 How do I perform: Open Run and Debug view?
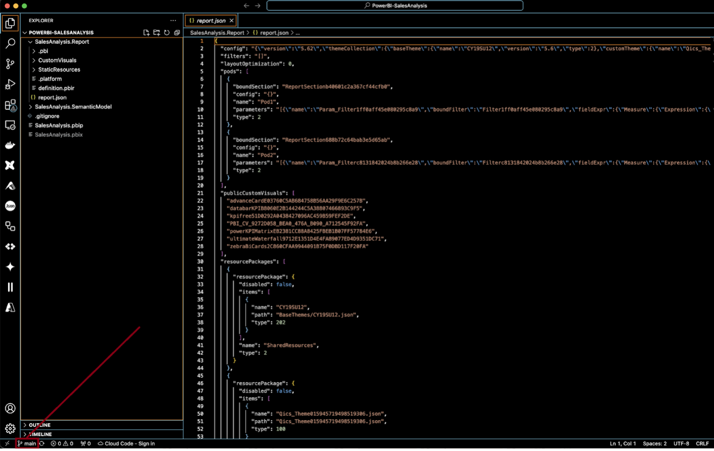tap(10, 84)
